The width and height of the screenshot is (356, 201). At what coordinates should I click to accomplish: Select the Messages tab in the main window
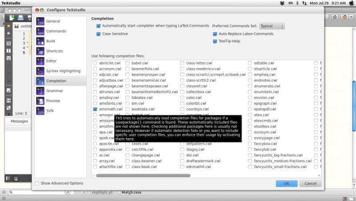(x=19, y=121)
